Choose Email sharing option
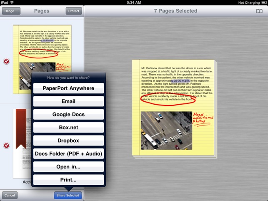 point(68,101)
